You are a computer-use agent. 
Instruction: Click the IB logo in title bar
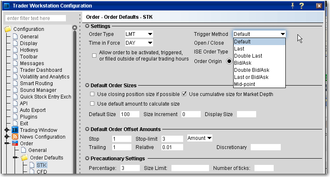(x=7, y=6)
